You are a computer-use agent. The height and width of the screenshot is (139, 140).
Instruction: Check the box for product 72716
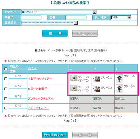(x=6, y=79)
